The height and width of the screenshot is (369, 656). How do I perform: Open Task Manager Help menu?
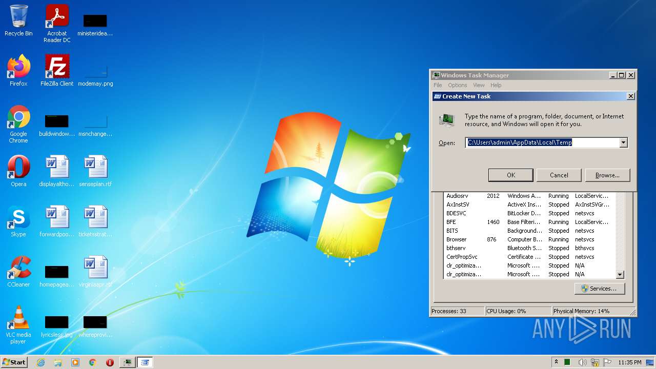[x=496, y=85]
